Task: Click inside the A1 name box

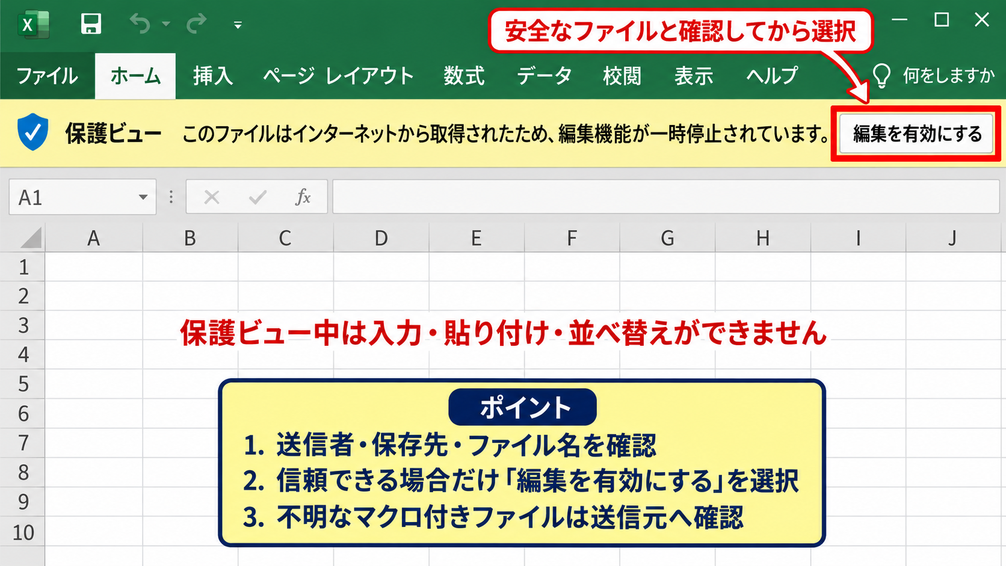Action: [x=72, y=197]
